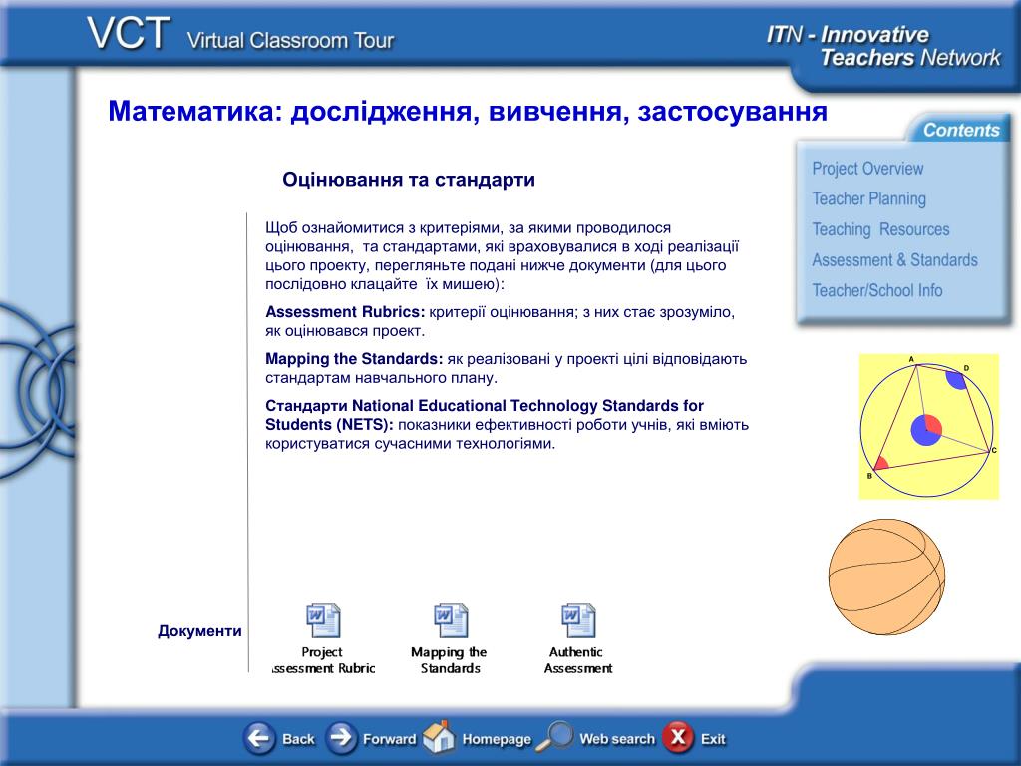Screen dimensions: 1021x766
Task: Click the Mapping the Standards caption
Action: 450,660
